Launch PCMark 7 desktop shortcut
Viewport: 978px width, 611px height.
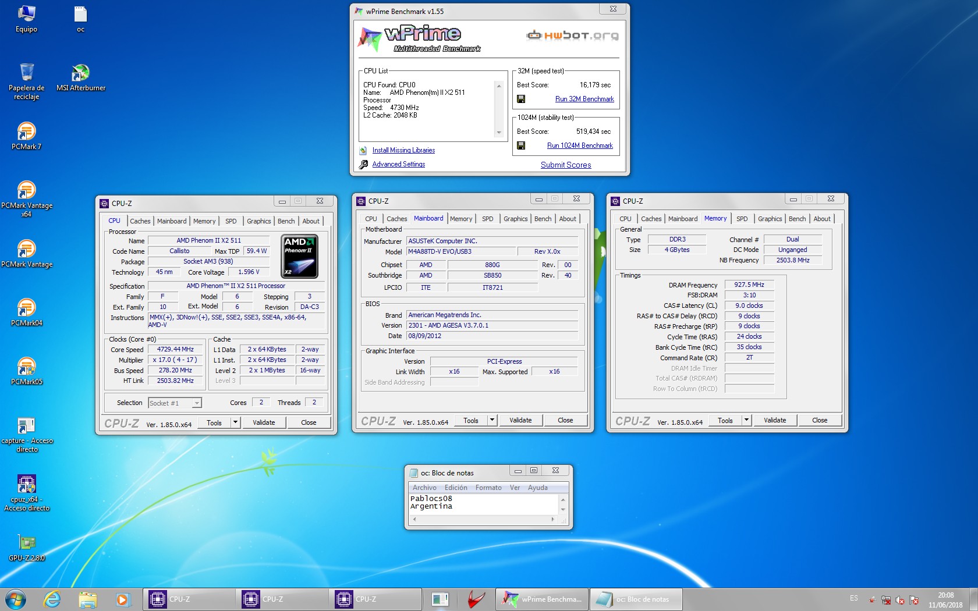(x=26, y=136)
